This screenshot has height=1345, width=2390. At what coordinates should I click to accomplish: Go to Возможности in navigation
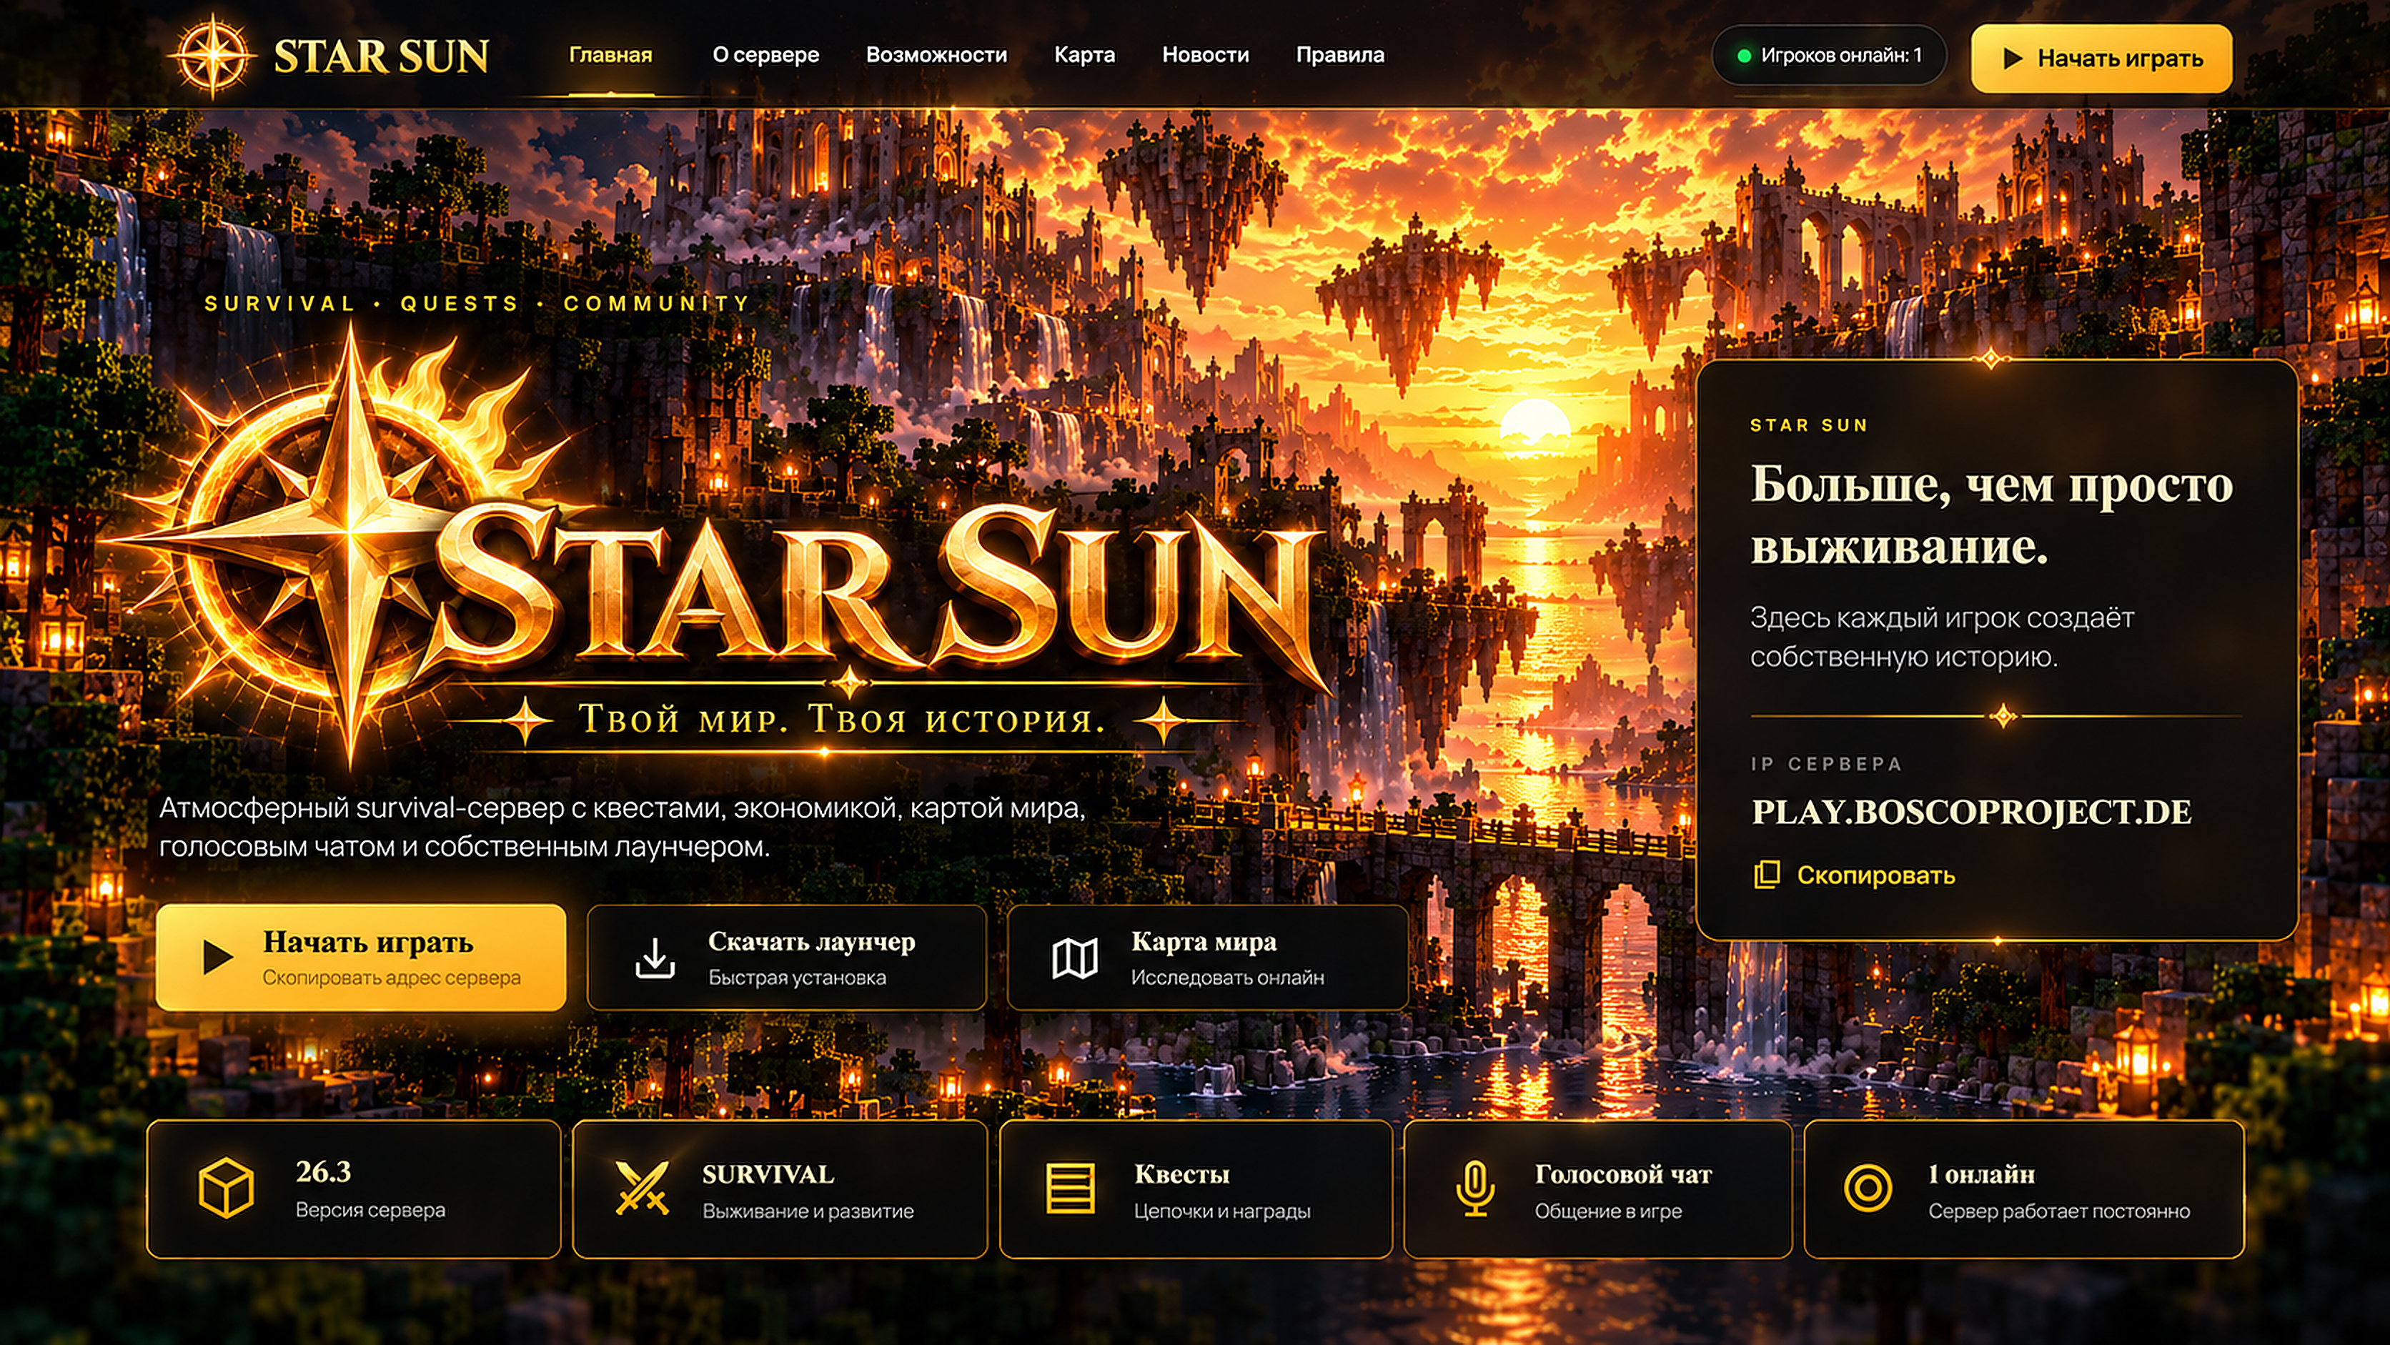click(936, 55)
